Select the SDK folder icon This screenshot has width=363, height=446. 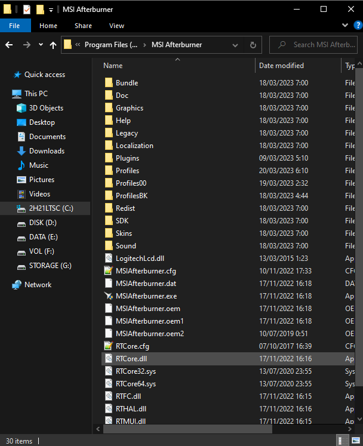tap(109, 221)
